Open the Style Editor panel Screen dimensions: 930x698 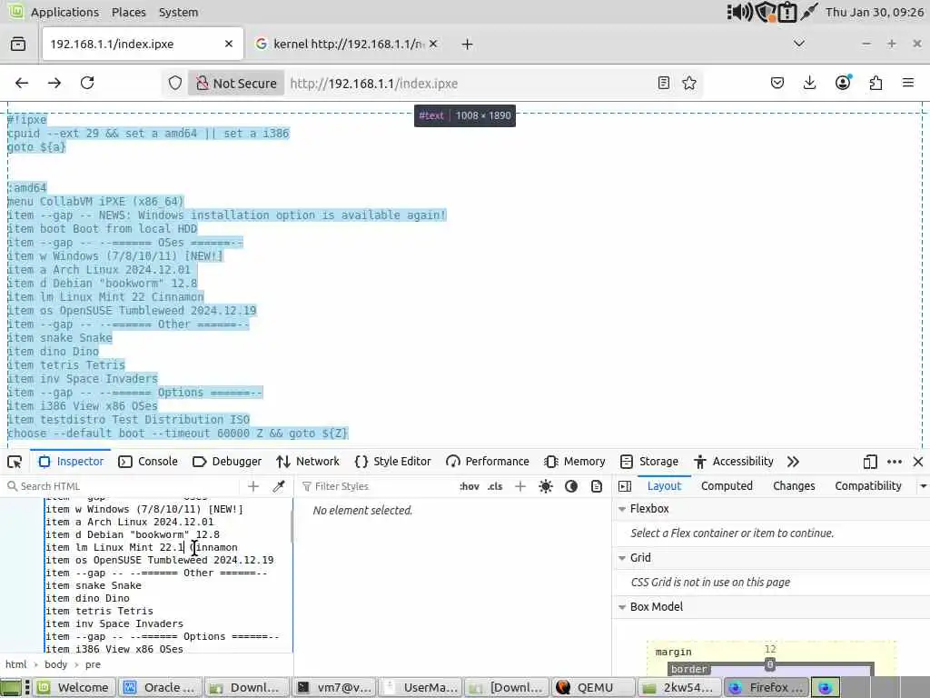tap(392, 462)
